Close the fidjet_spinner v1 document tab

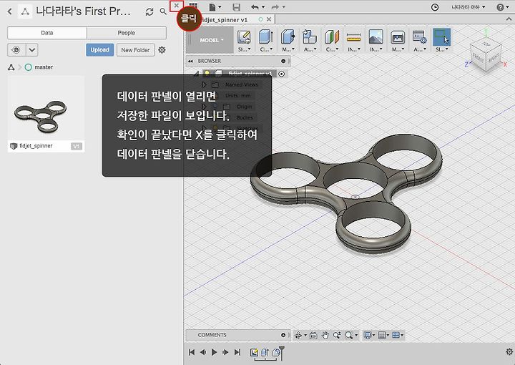click(269, 19)
